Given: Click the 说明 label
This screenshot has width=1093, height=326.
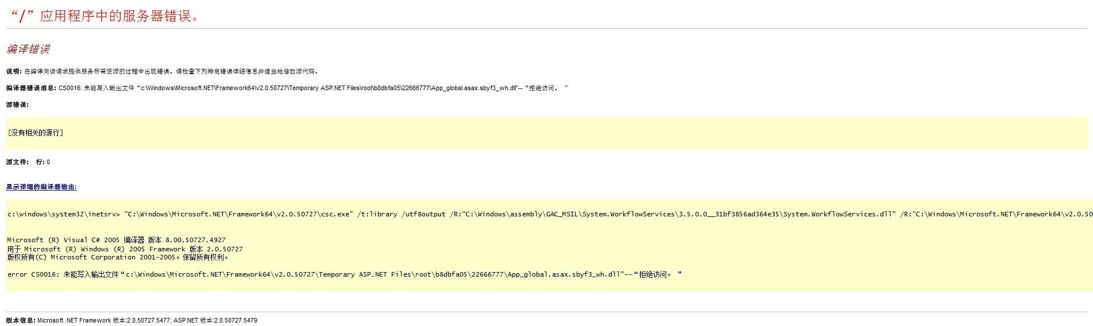Looking at the screenshot, I should [13, 72].
